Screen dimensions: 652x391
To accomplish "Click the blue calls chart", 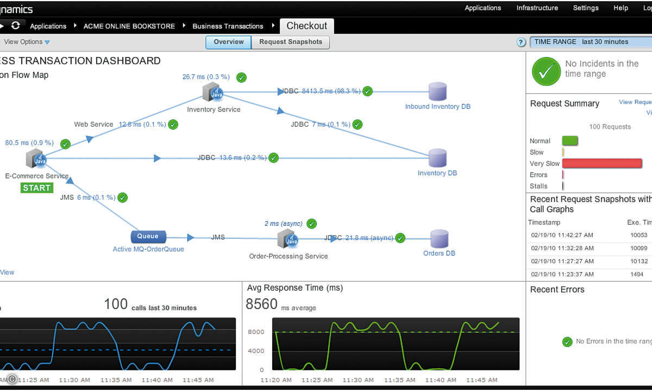I will pos(118,344).
